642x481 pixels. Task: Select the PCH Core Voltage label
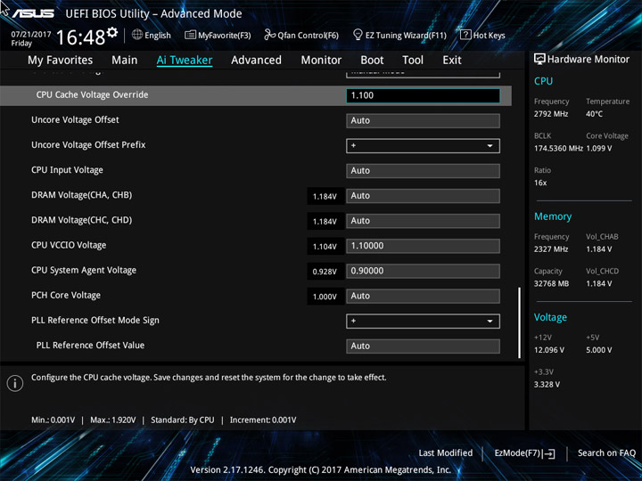point(66,296)
